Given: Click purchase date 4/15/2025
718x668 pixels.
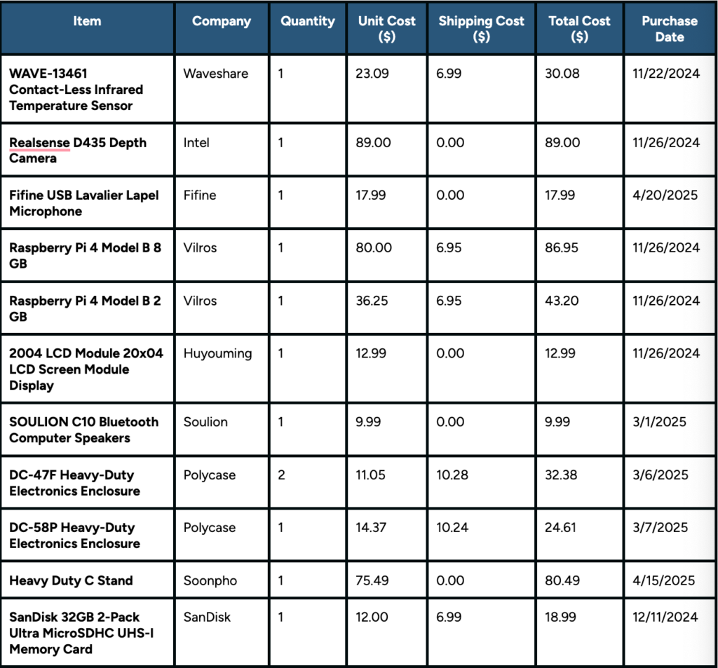Looking at the screenshot, I should (x=670, y=580).
